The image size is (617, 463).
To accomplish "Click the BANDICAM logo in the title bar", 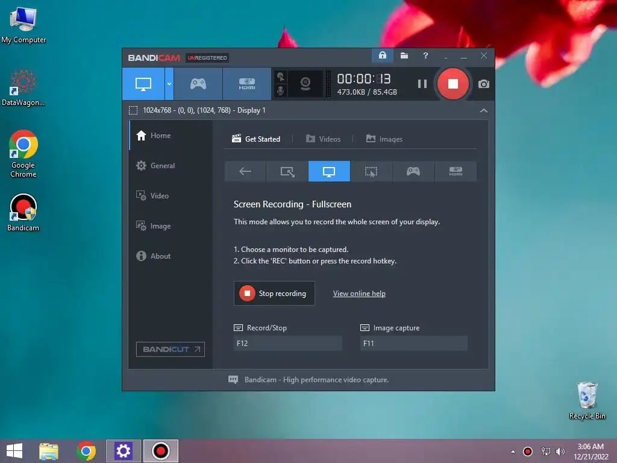I will 154,58.
